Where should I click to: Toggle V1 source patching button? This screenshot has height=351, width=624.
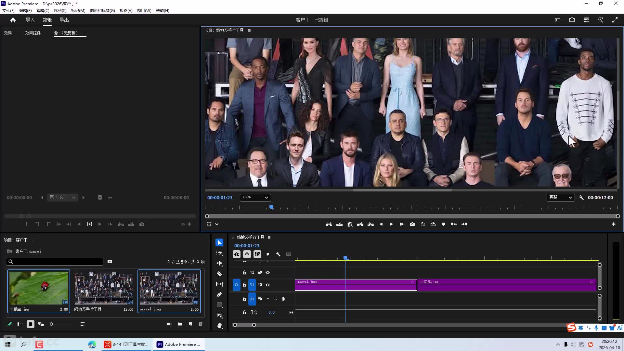tap(236, 285)
